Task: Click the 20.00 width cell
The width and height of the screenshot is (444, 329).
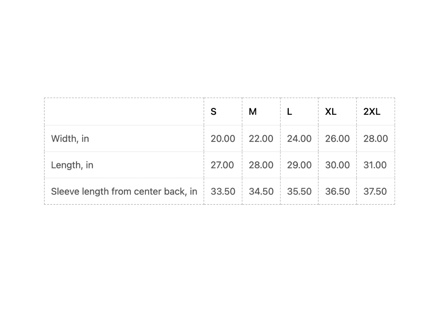Action: 223,139
